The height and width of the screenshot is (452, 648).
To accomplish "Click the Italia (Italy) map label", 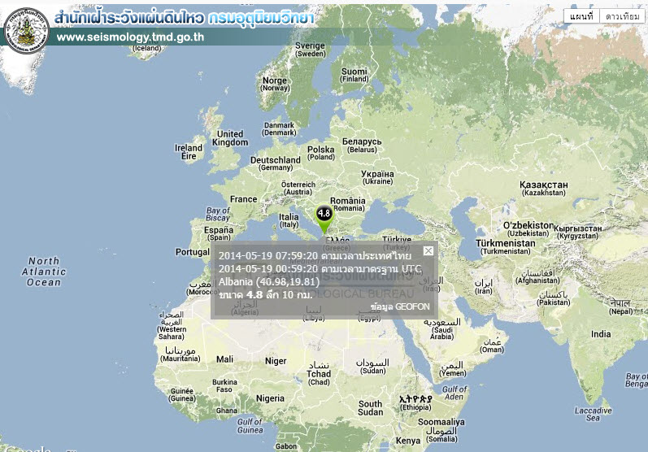I will pyautogui.click(x=289, y=220).
